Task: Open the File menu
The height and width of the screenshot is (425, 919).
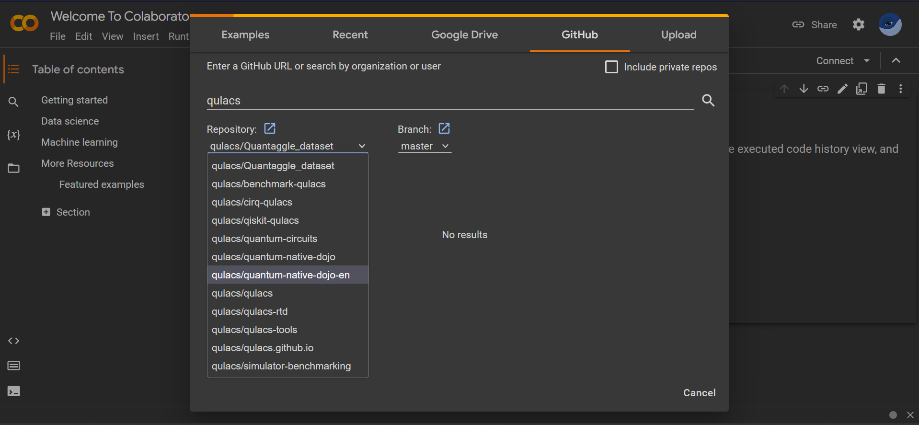Action: tap(57, 36)
